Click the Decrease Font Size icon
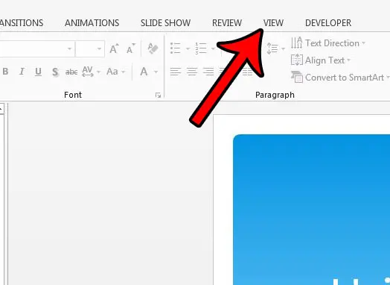 click(131, 48)
